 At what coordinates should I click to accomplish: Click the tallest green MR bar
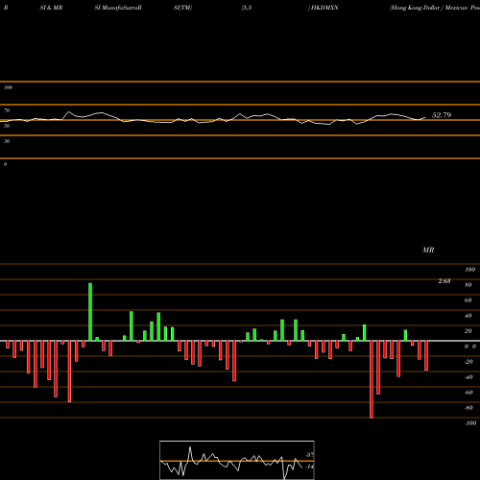(x=90, y=312)
